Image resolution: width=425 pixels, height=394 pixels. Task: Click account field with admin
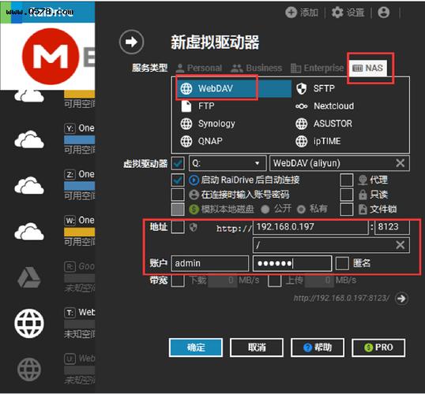tap(210, 263)
